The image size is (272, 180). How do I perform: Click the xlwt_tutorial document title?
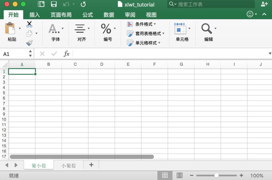(x=139, y=4)
